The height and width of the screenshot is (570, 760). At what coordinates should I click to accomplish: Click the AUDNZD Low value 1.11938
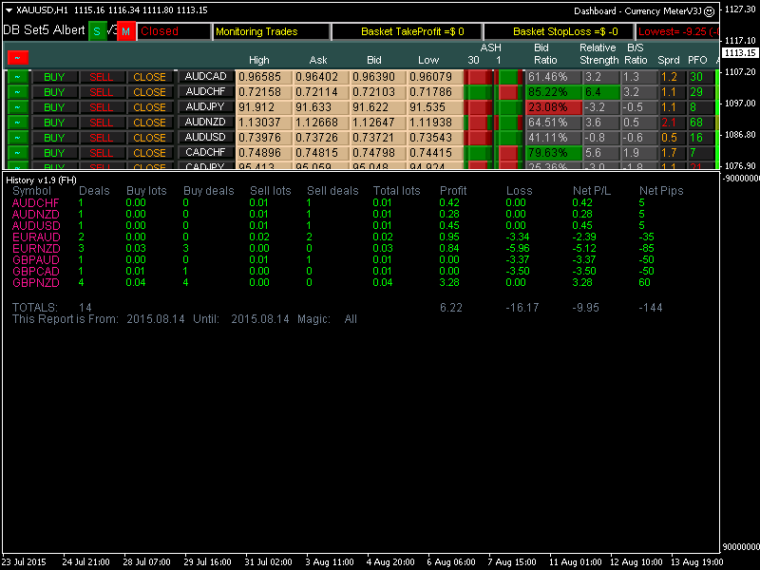coord(435,123)
